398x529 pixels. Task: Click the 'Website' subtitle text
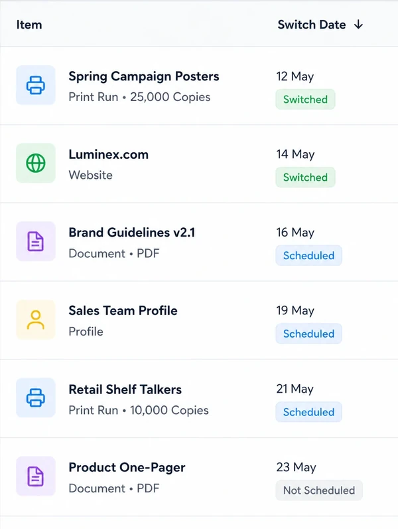tap(91, 175)
